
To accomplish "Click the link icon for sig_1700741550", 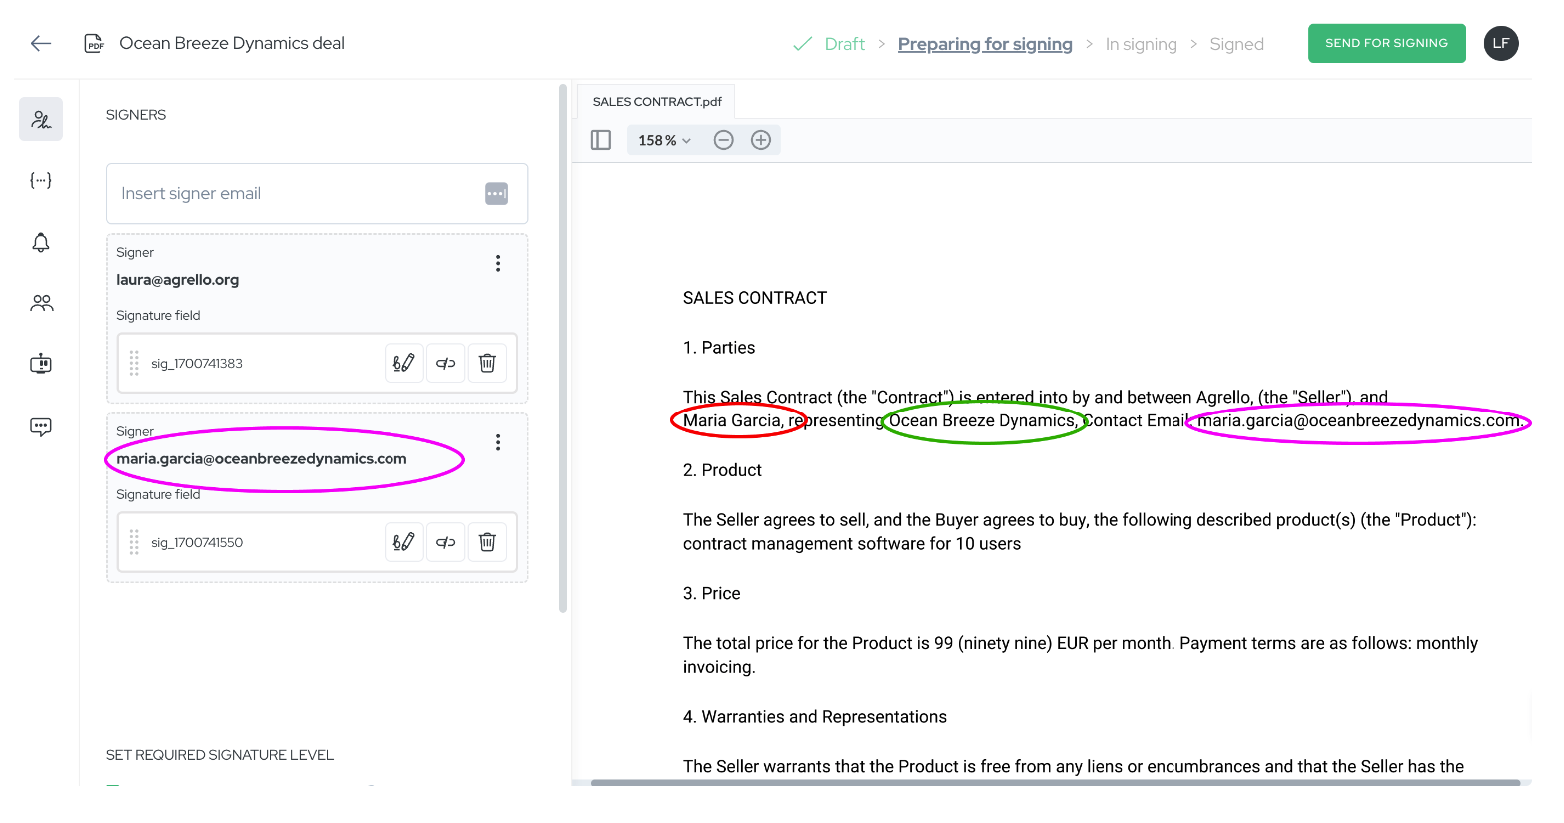I will tap(446, 542).
